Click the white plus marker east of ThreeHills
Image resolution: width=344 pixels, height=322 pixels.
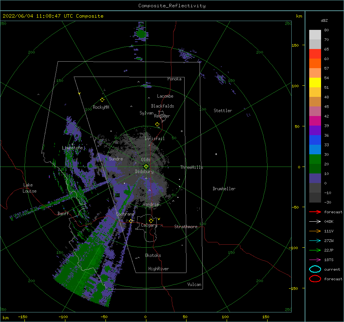[x=216, y=154]
